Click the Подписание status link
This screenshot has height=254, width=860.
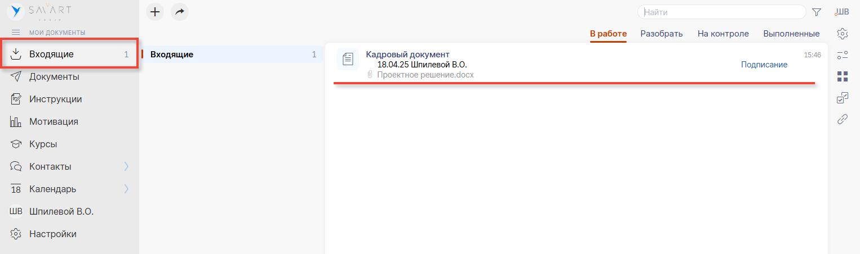(764, 65)
